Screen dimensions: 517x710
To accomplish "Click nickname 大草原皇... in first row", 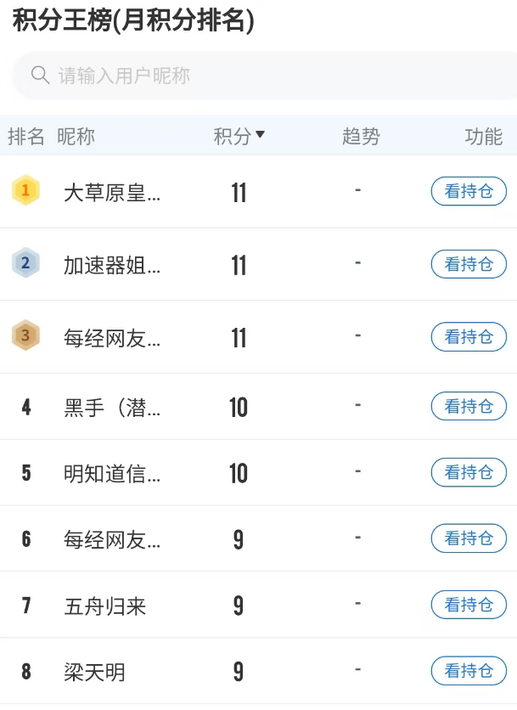I will point(112,193).
